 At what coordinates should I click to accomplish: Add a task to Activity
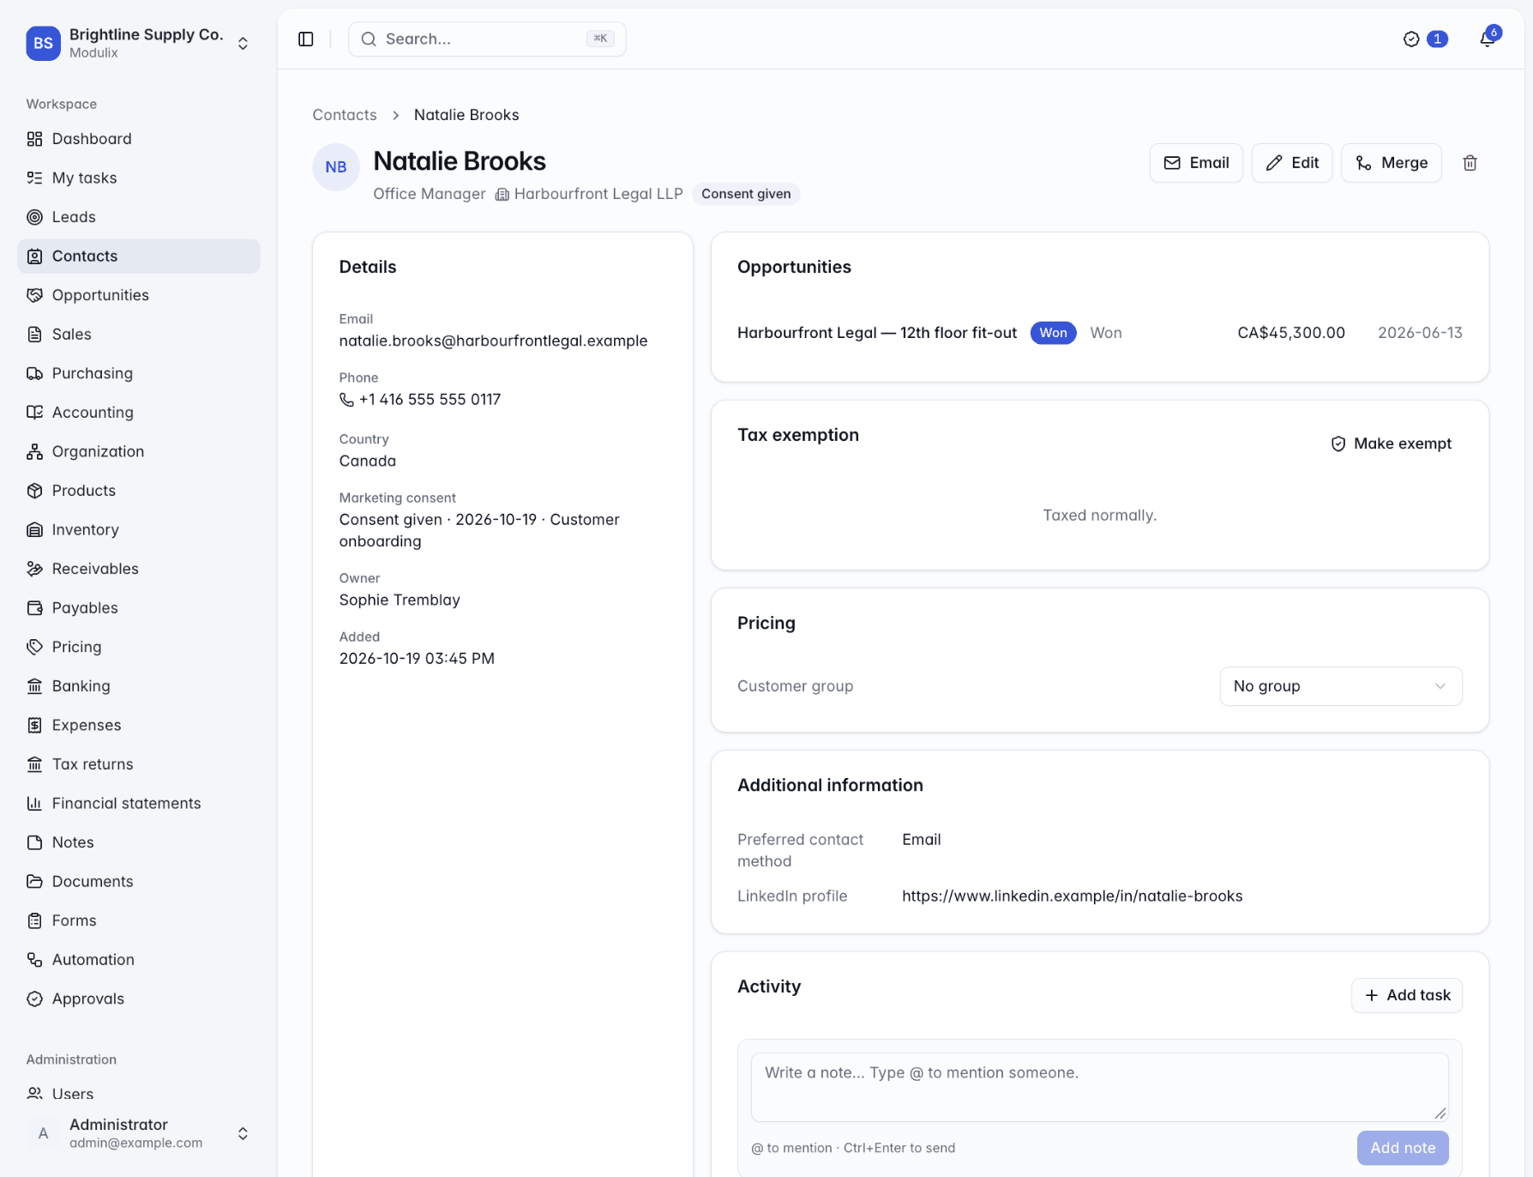tap(1407, 995)
